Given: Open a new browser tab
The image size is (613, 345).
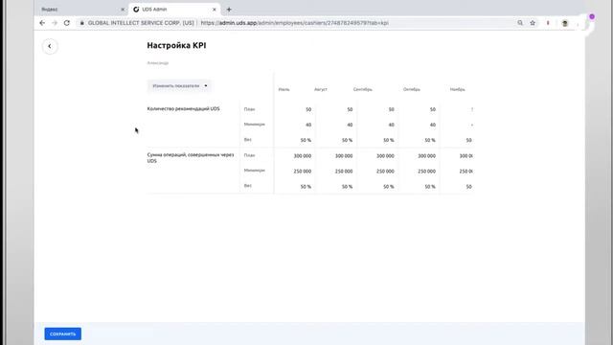Looking at the screenshot, I should tap(229, 10).
